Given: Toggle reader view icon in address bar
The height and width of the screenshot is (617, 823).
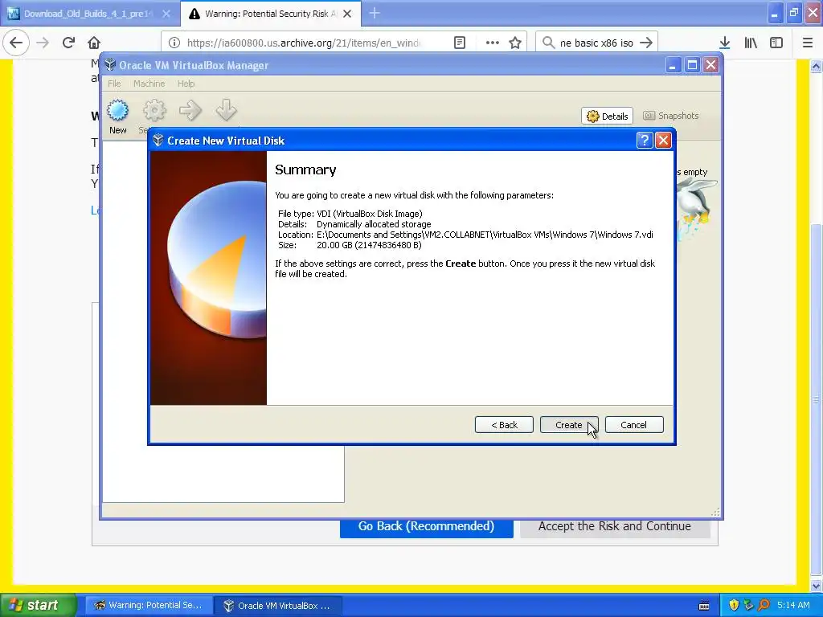Looking at the screenshot, I should coord(460,43).
